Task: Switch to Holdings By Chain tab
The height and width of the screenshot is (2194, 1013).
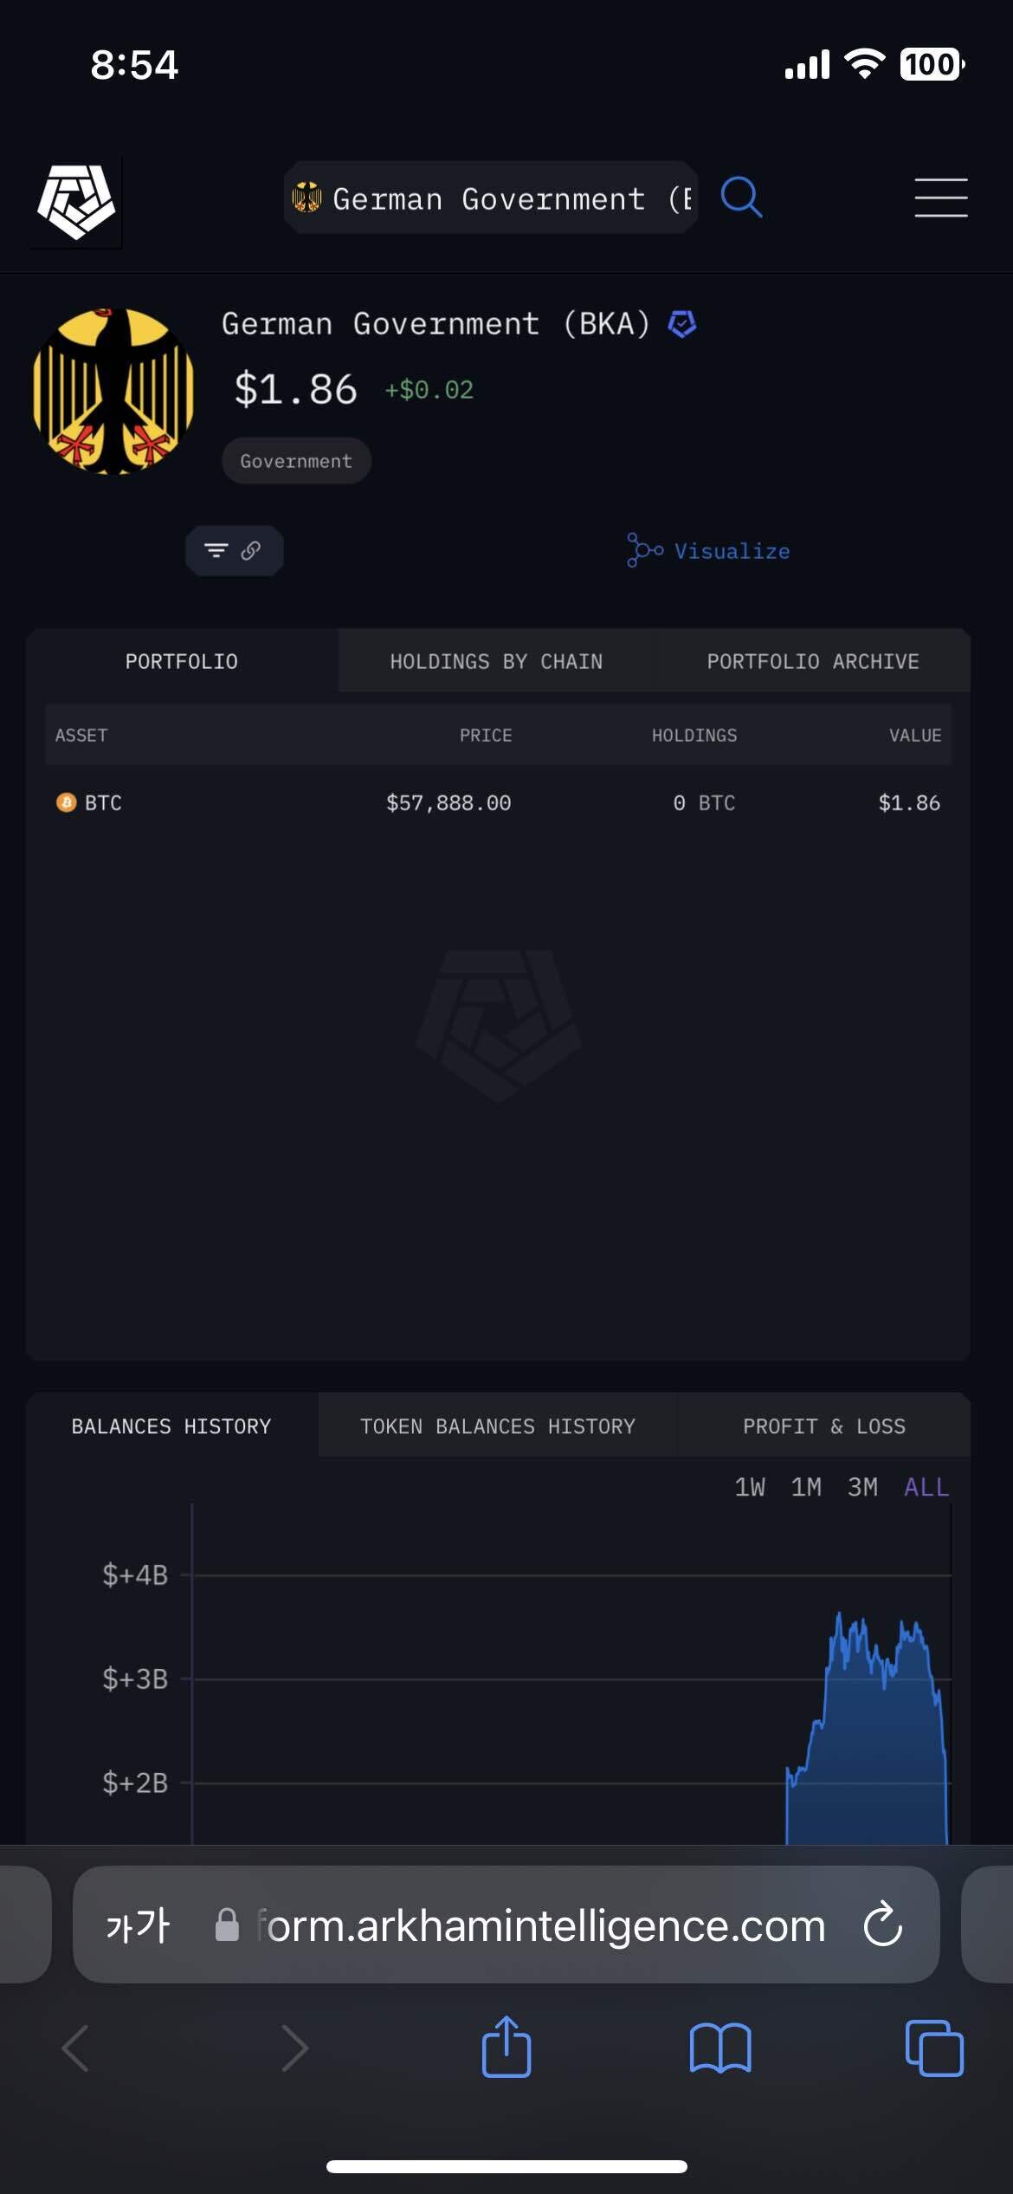Action: tap(496, 661)
